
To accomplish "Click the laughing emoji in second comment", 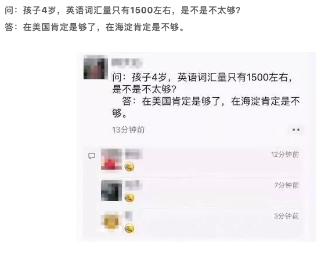I will point(129,198).
